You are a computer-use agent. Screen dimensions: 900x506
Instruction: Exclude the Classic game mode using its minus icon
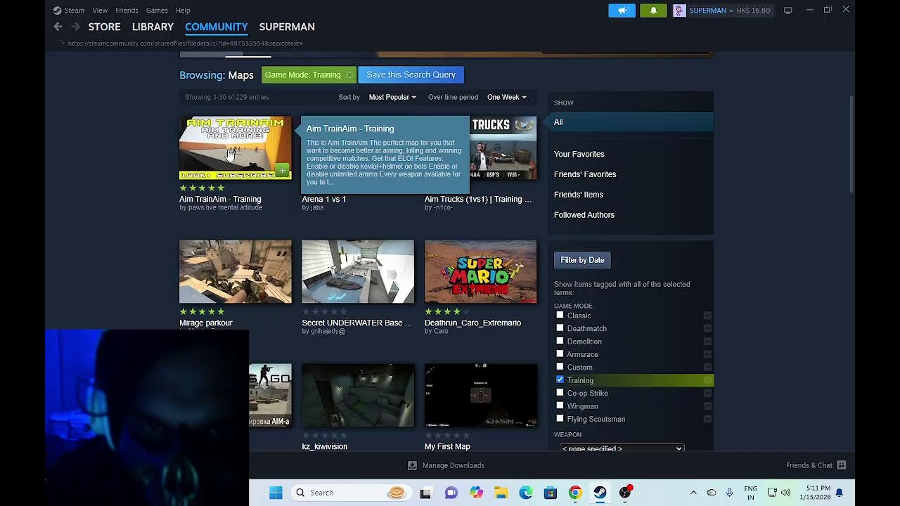[707, 316]
